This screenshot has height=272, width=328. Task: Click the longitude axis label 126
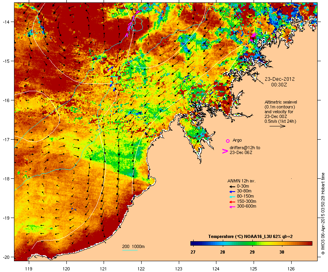pyautogui.click(x=291, y=269)
